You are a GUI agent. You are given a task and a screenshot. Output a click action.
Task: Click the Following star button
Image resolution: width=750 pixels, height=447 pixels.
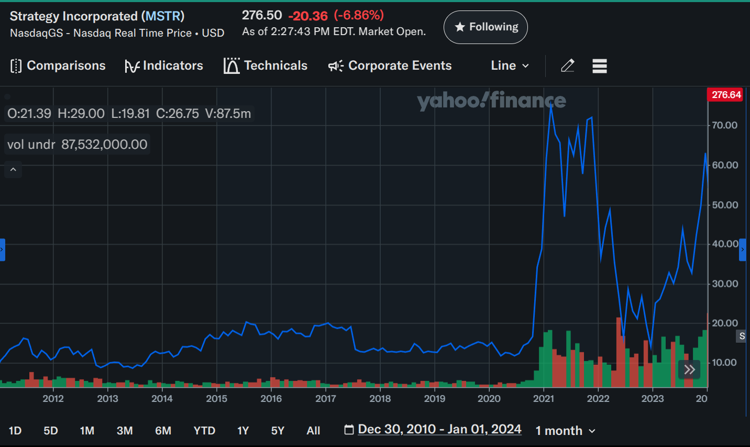486,27
